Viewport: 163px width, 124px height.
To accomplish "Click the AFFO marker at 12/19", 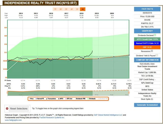I will tap(99, 59).
